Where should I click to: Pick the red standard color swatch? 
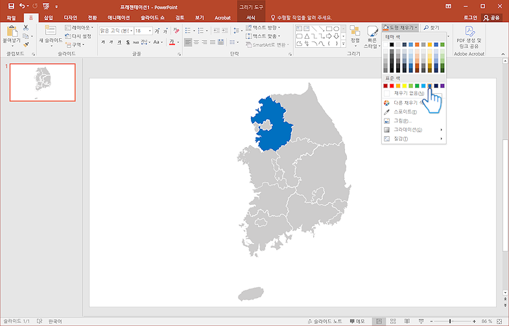(x=392, y=86)
